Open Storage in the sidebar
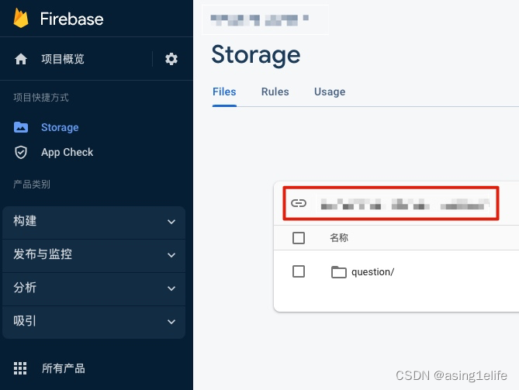 [60, 127]
